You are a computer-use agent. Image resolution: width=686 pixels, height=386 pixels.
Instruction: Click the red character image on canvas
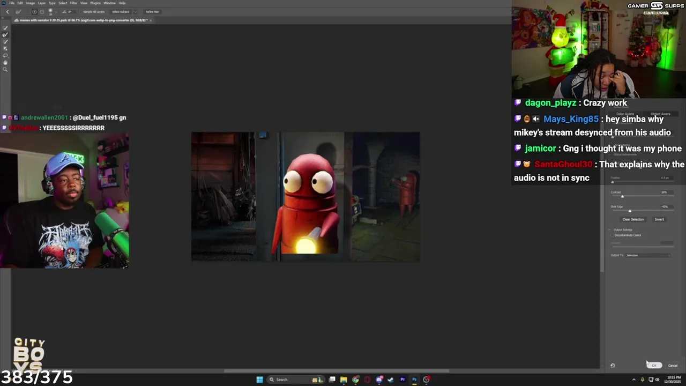coord(307,203)
